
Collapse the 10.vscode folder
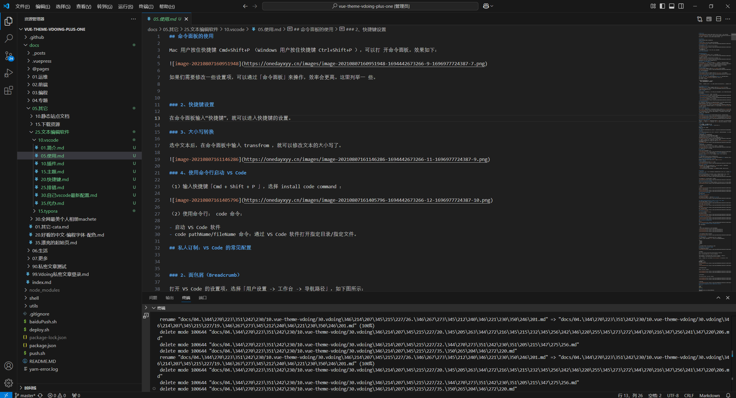(x=79, y=140)
